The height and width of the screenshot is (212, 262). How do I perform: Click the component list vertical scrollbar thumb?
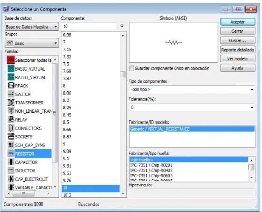123,74
